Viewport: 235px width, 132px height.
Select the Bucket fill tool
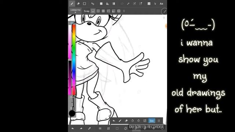pyautogui.click(x=107, y=4)
